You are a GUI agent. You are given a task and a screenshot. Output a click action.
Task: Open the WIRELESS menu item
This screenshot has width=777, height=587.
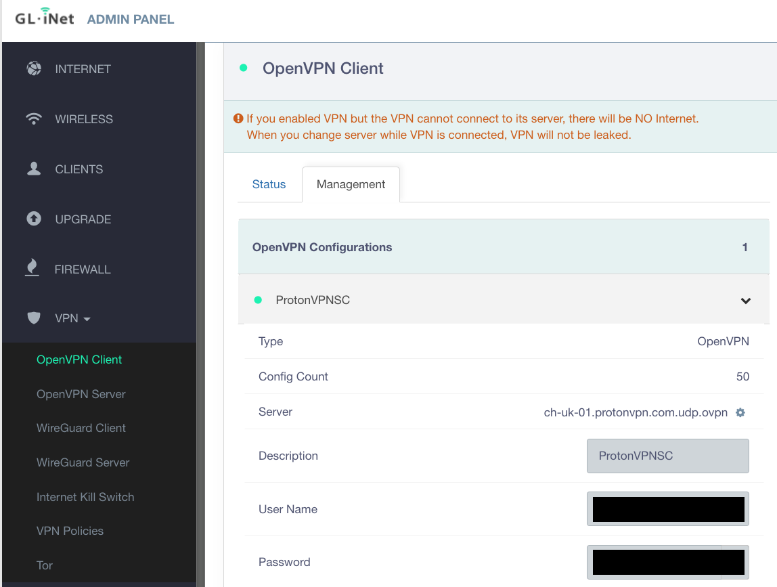(84, 119)
